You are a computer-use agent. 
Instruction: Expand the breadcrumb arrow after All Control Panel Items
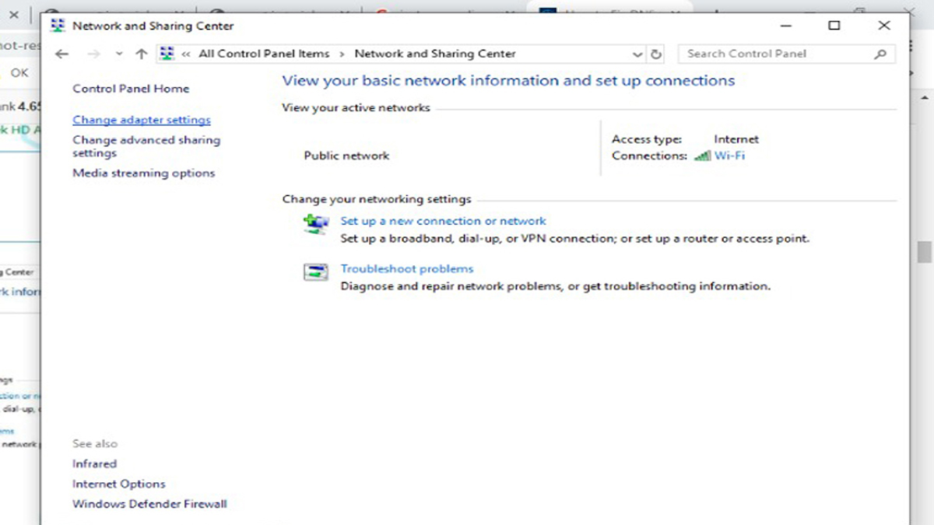coord(341,54)
